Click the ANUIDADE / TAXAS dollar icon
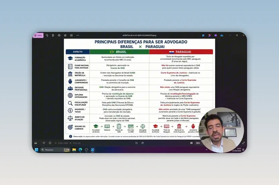 (70, 110)
